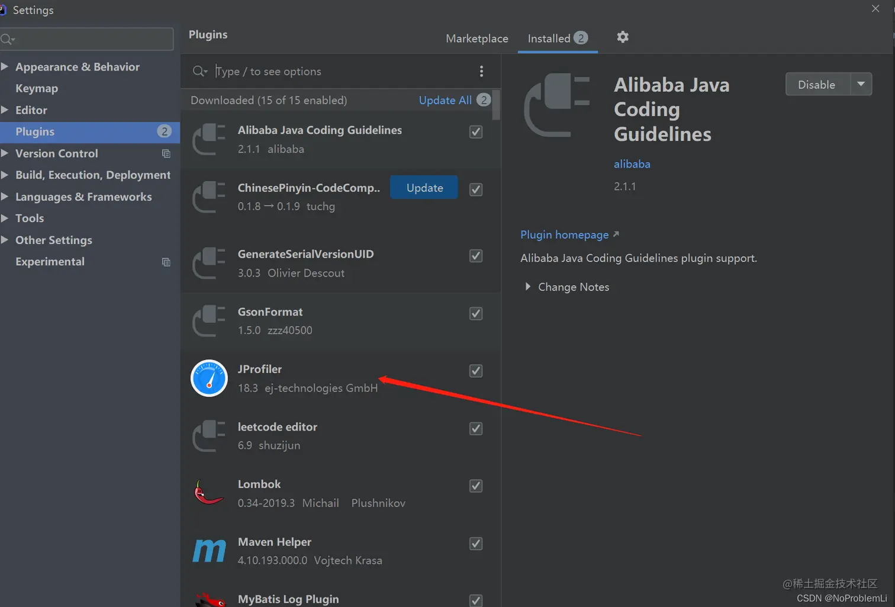The image size is (895, 607).
Task: Click the leetcode editor plug icon
Action: pos(209,436)
